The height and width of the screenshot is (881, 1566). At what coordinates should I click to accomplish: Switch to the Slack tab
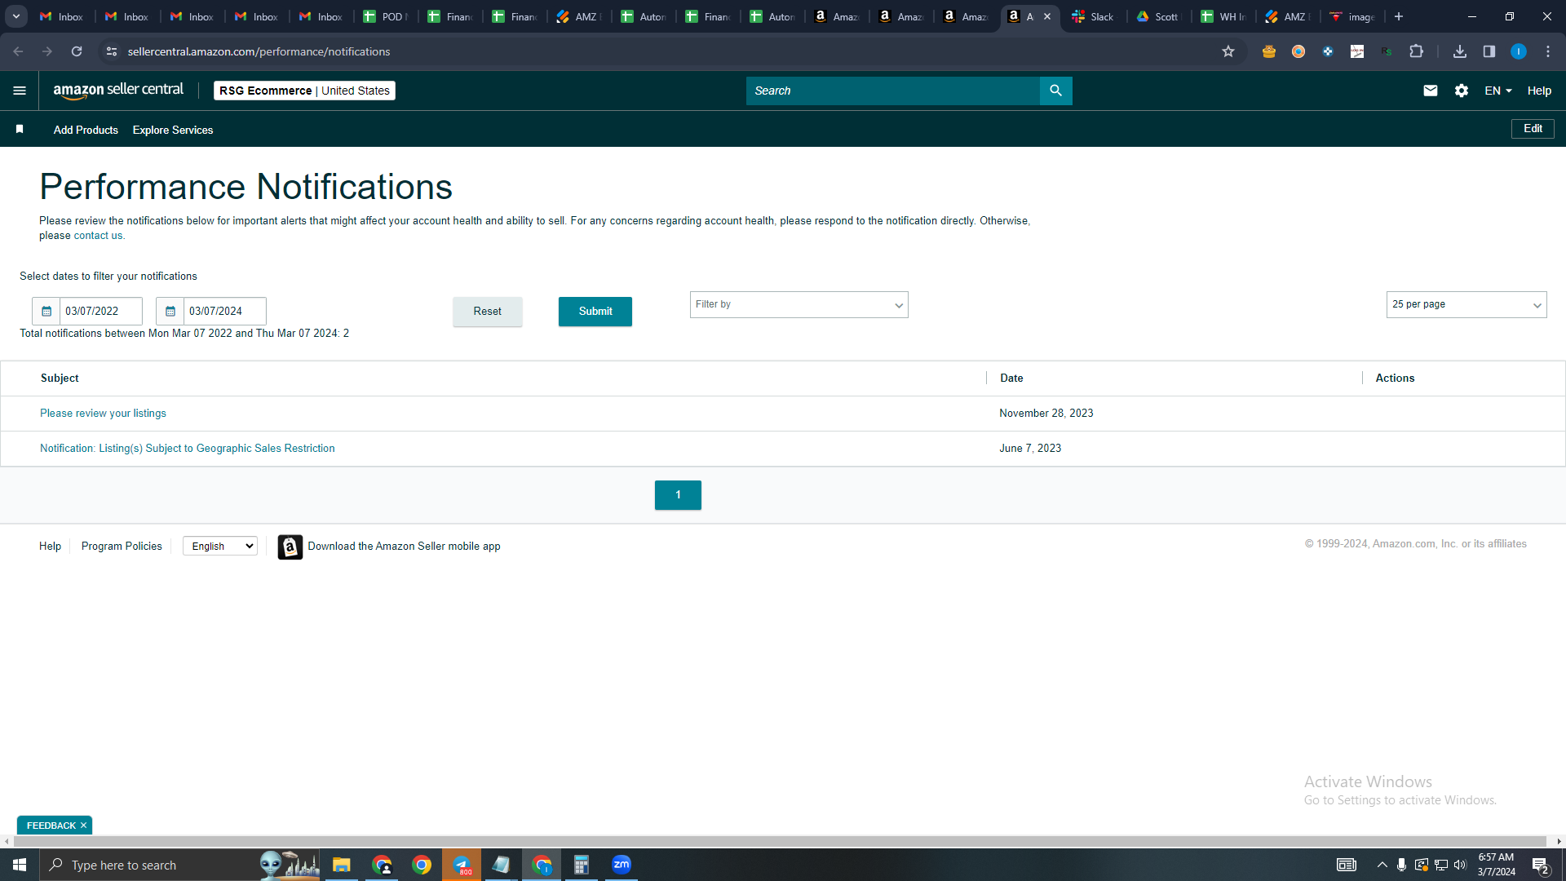(x=1093, y=16)
